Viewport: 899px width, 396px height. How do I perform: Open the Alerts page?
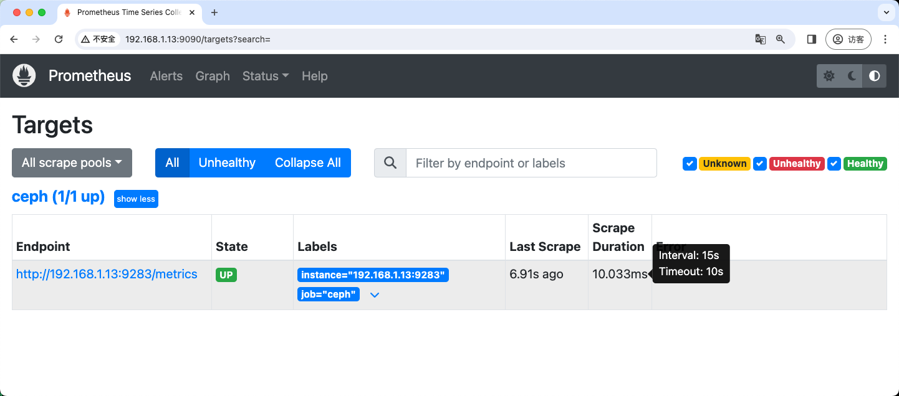point(166,76)
